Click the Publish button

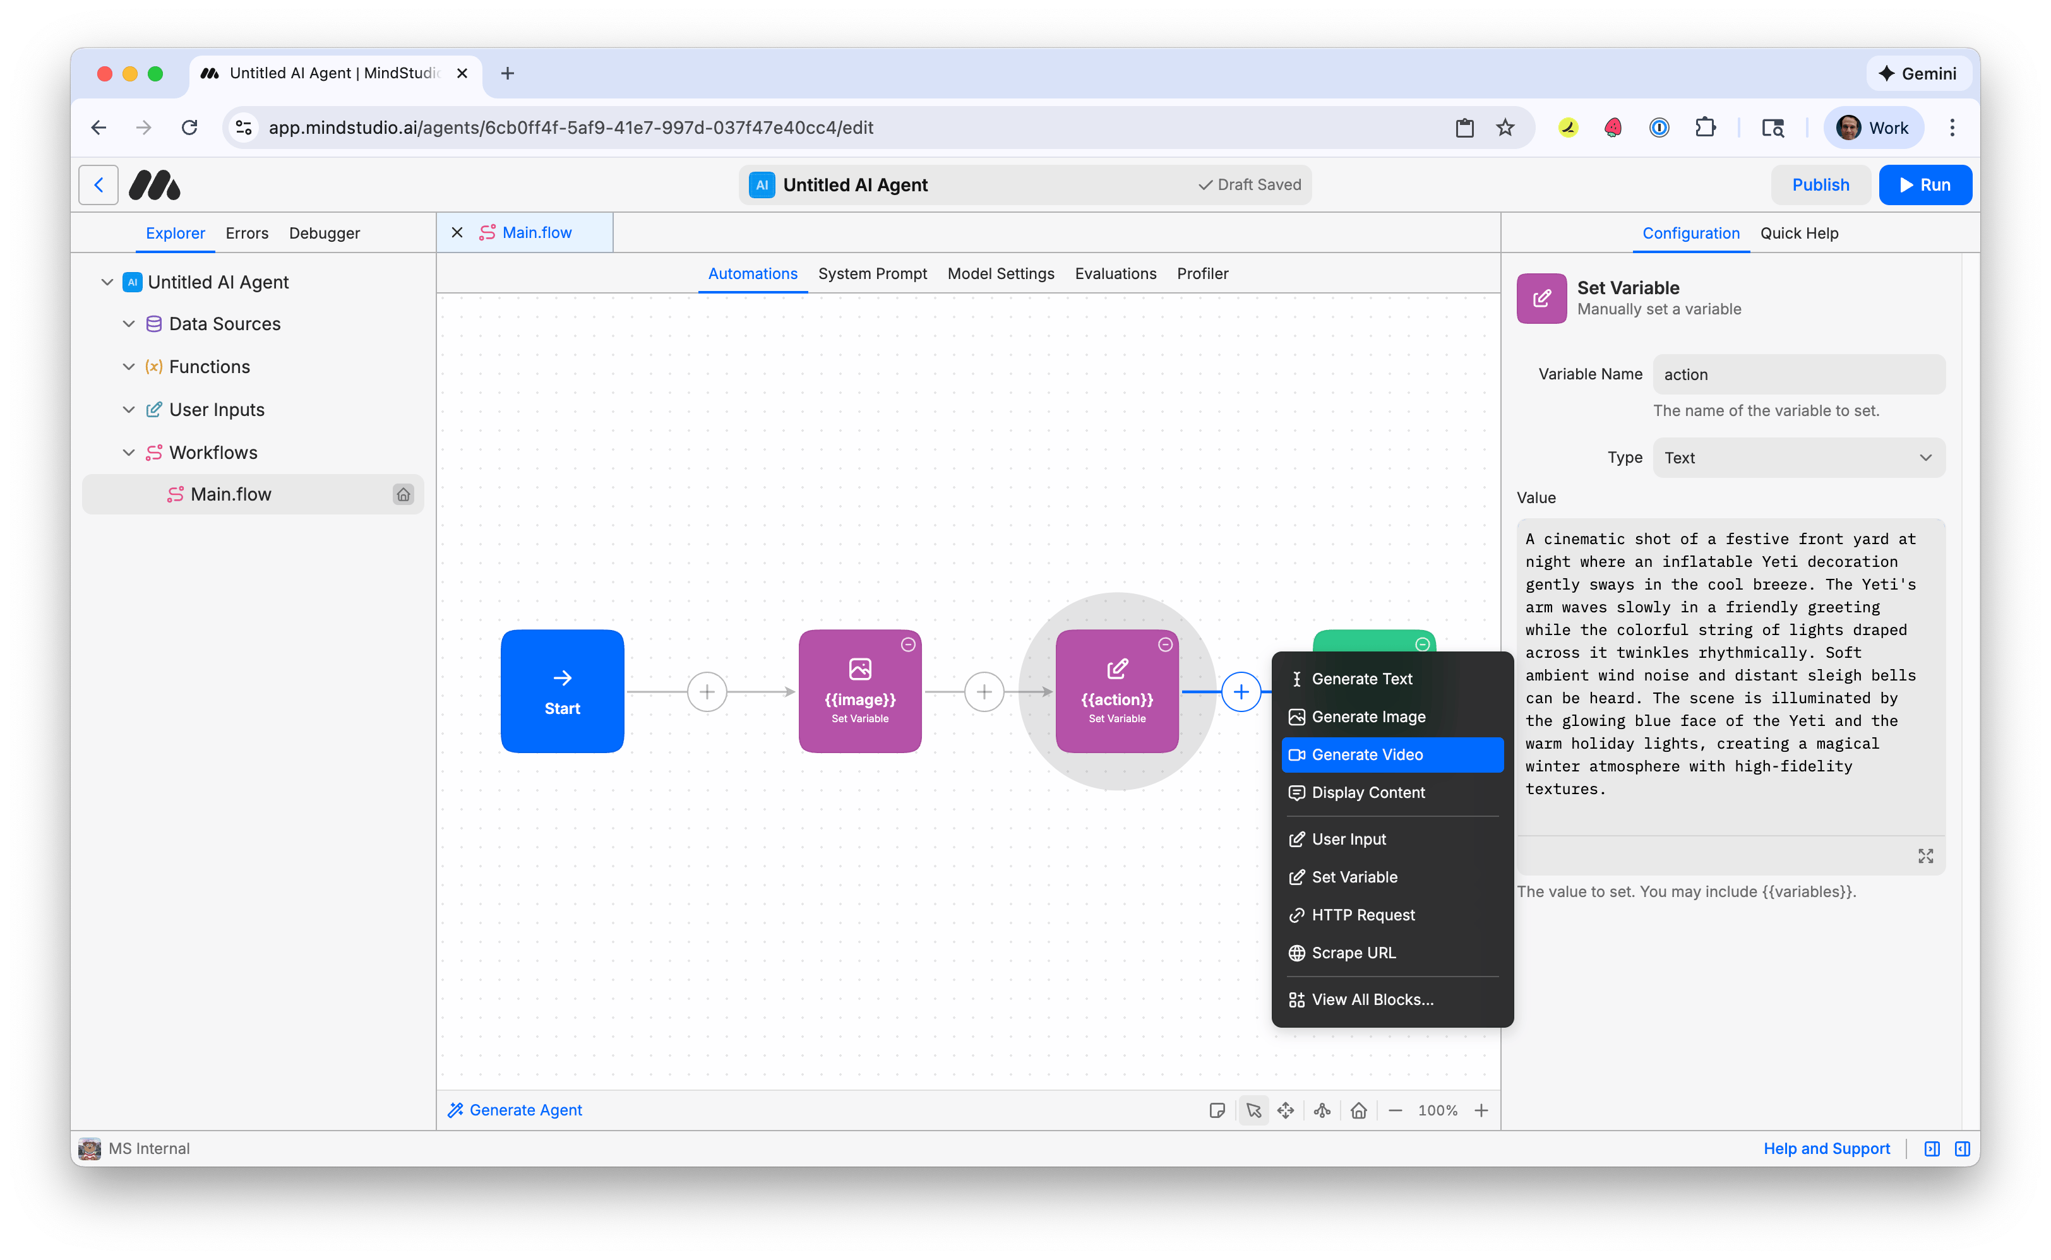coord(1820,184)
